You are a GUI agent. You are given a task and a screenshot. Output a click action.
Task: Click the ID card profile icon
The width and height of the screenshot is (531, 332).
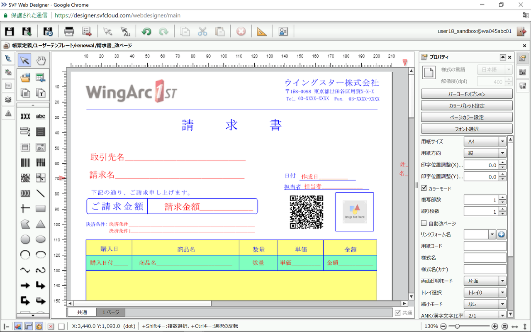(283, 31)
